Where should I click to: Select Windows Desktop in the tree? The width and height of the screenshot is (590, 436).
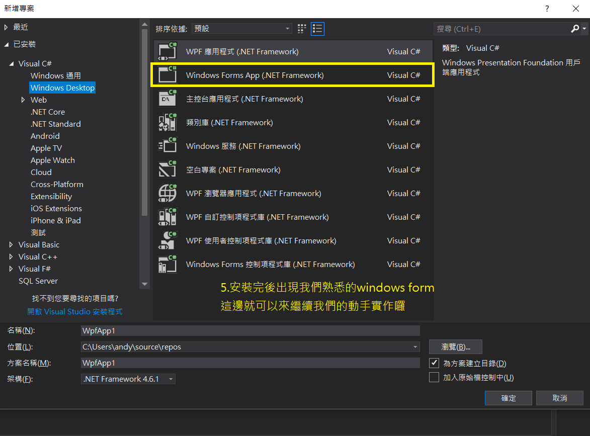coord(62,88)
